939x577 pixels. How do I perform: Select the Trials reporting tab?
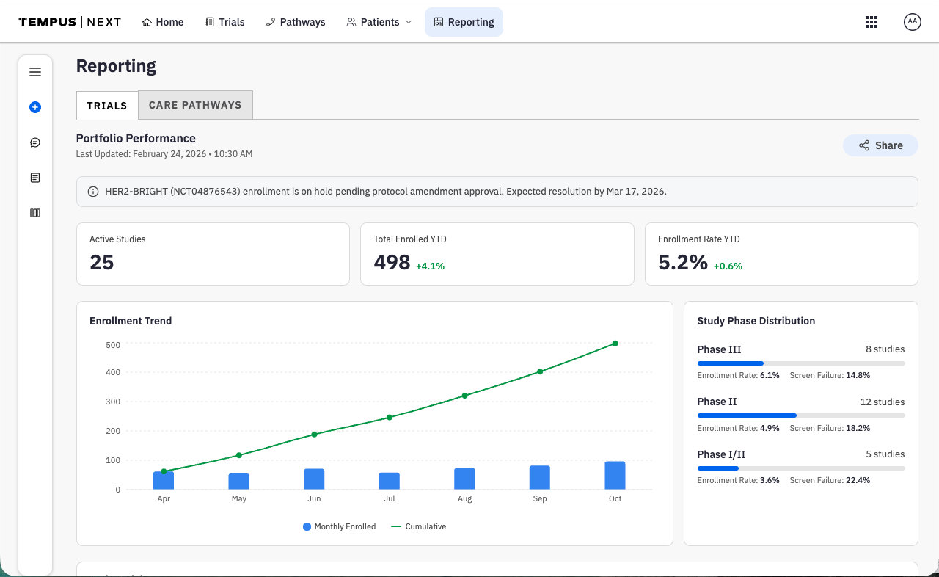tap(107, 106)
